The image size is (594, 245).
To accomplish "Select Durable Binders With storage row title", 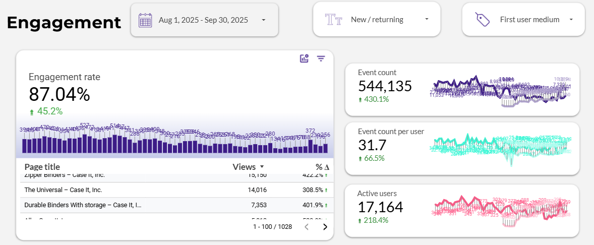I will pyautogui.click(x=83, y=205).
